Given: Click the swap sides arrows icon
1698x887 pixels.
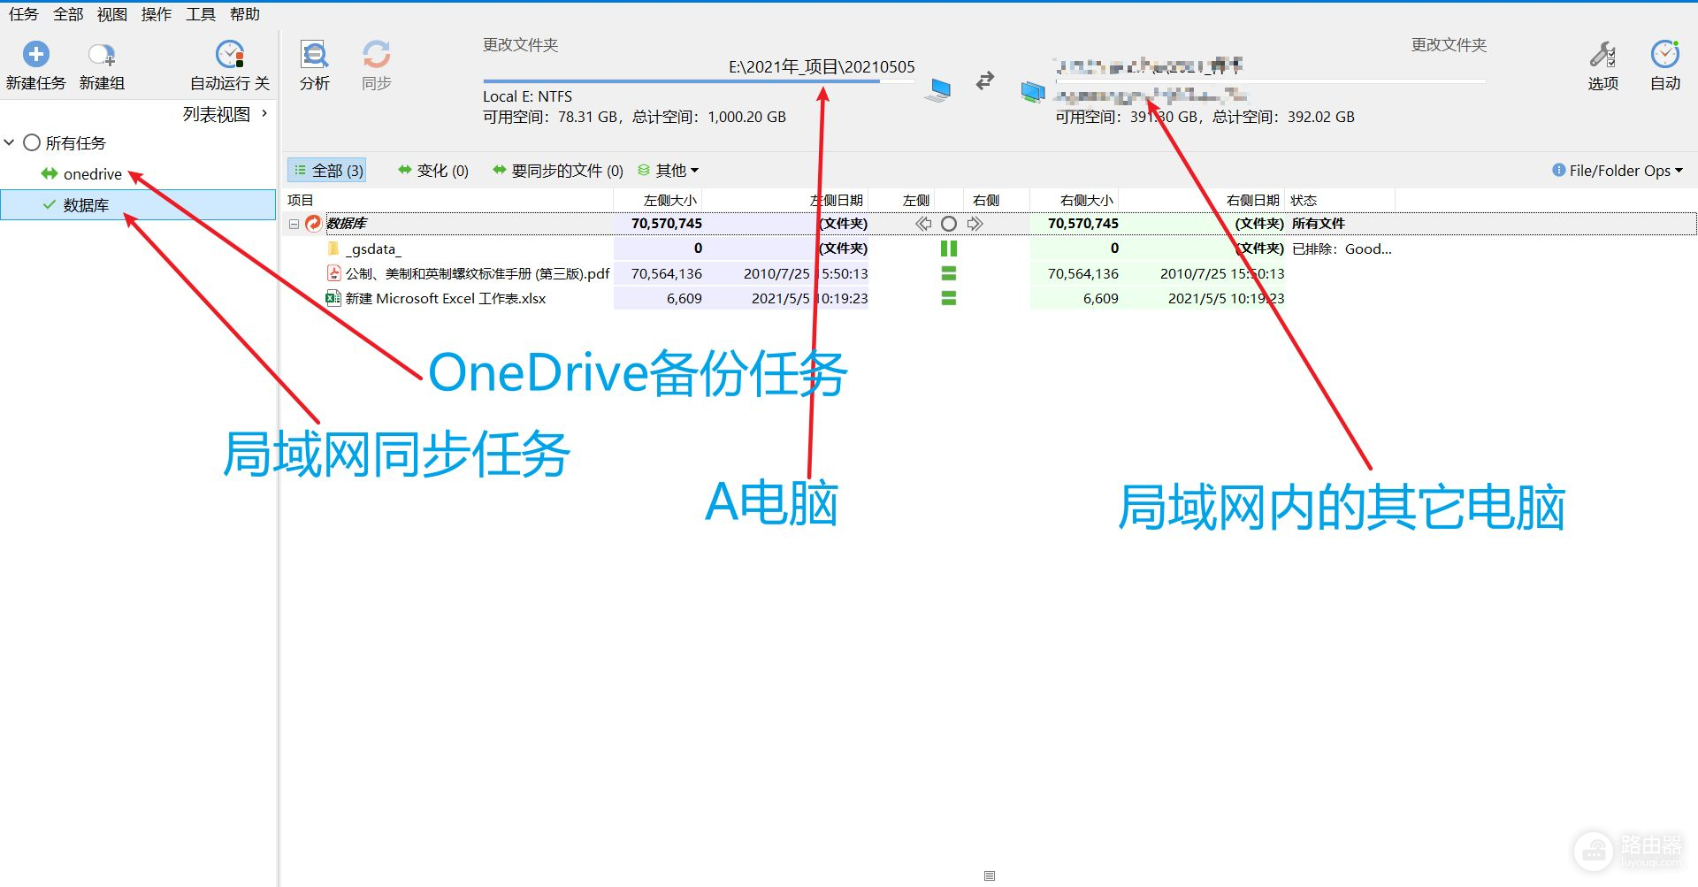Looking at the screenshot, I should pos(985,81).
